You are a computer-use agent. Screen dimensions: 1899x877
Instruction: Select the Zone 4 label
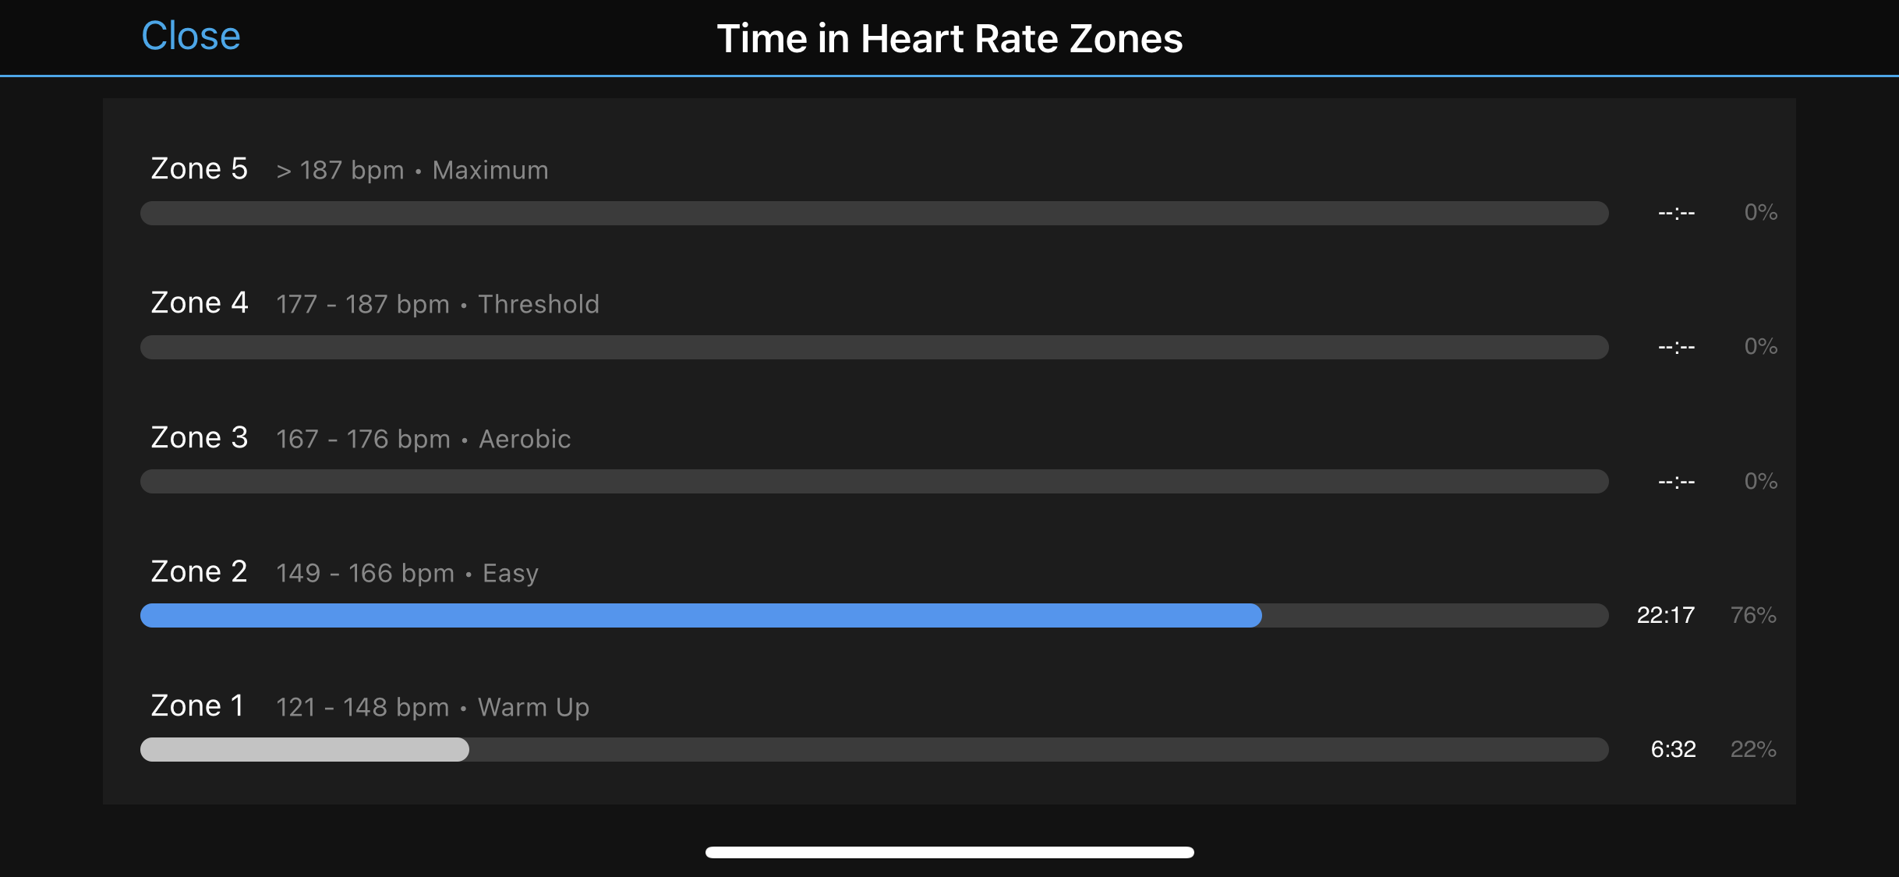pos(199,302)
